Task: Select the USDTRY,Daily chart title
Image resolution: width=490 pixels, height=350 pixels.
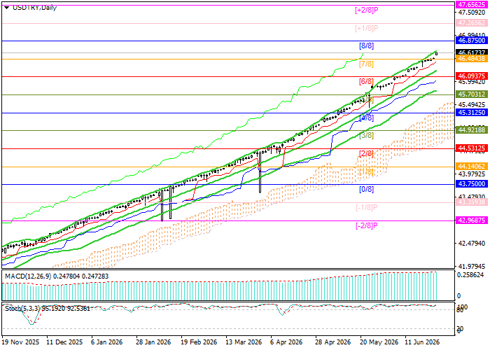Action: [34, 8]
